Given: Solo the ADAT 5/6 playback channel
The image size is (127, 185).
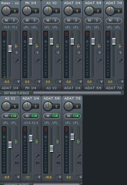Looking at the screenshot, I should (97, 20).
